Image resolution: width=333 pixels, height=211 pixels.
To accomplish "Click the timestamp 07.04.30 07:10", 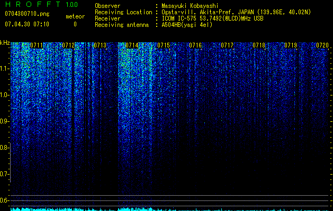I will [x=27, y=24].
